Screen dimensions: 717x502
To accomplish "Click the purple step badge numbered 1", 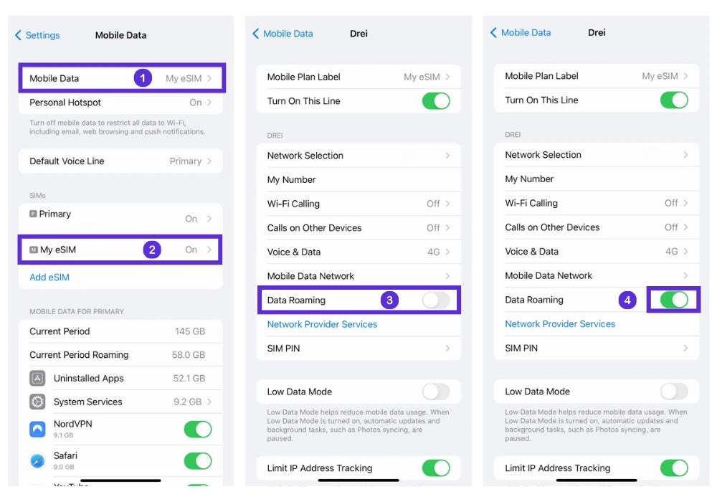I will point(143,78).
